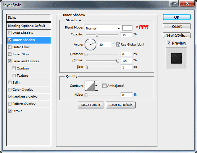Viewport: 197px width, 153px height.
Task: Click the Angle value field
Action: (104, 44)
